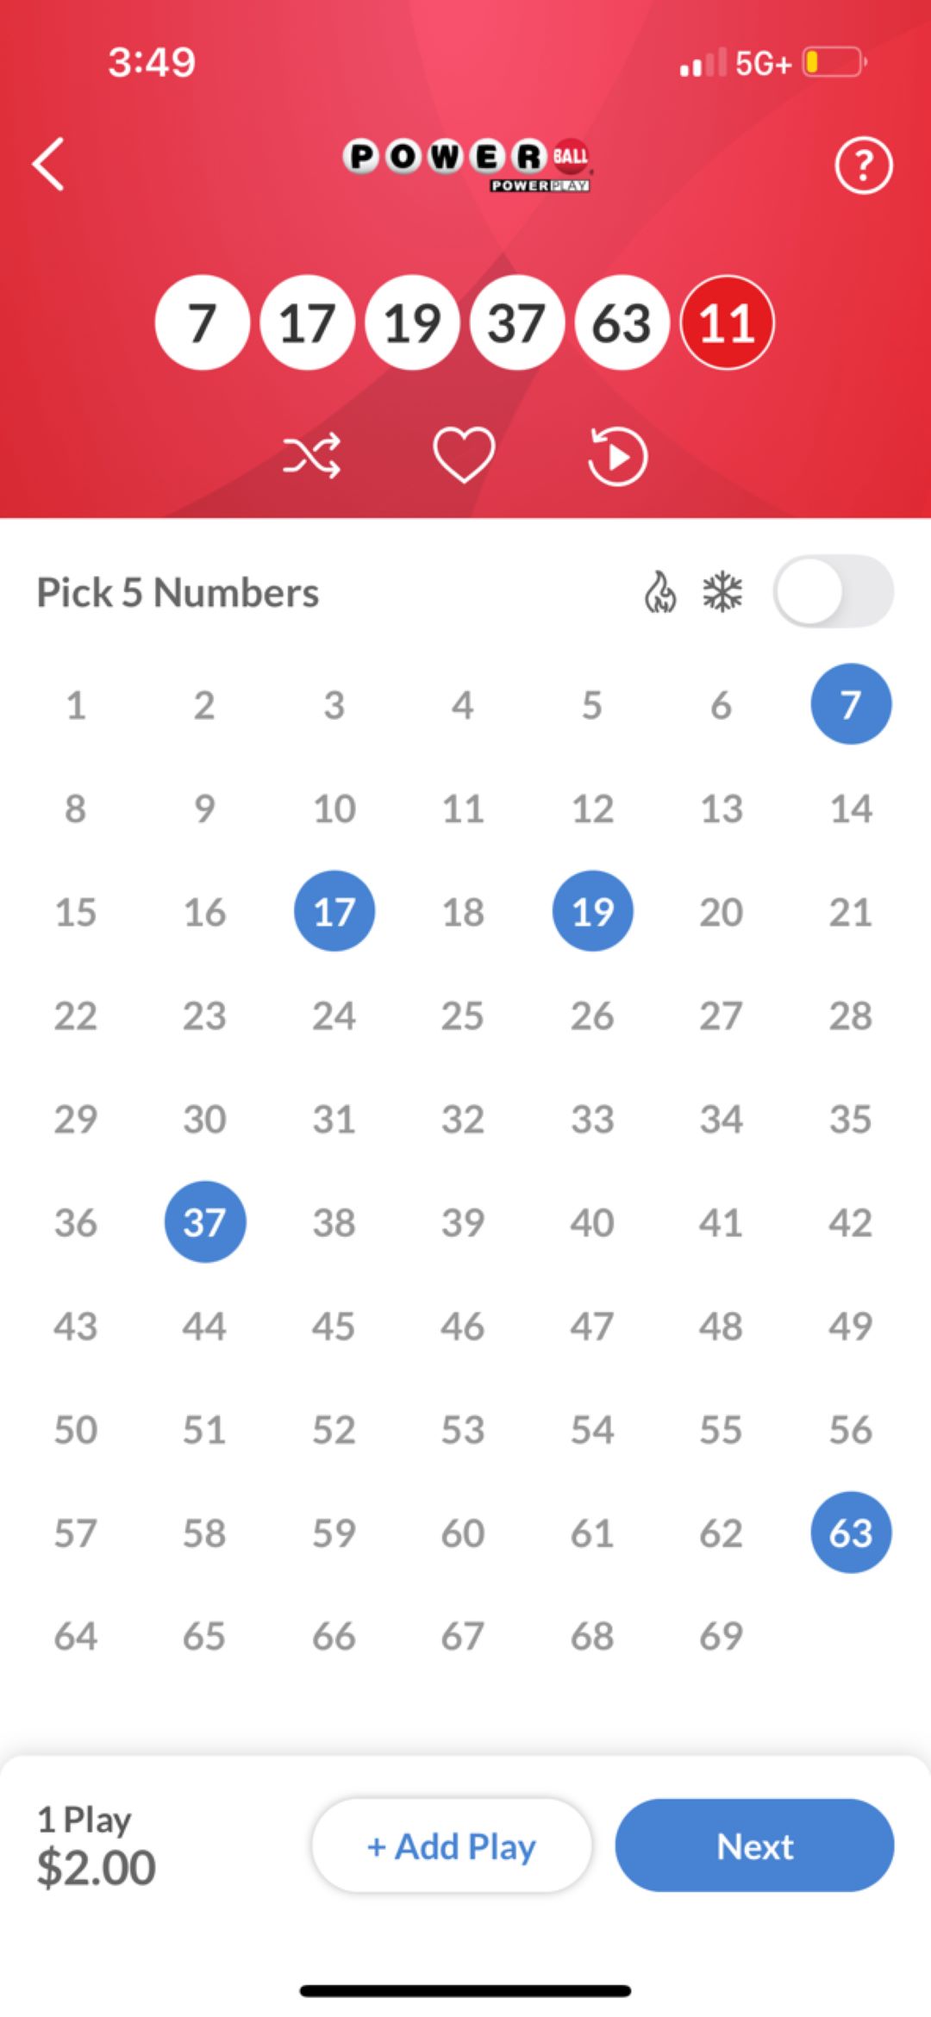The height and width of the screenshot is (2017, 931).
Task: Tap the white ball showing 37
Action: click(x=517, y=322)
